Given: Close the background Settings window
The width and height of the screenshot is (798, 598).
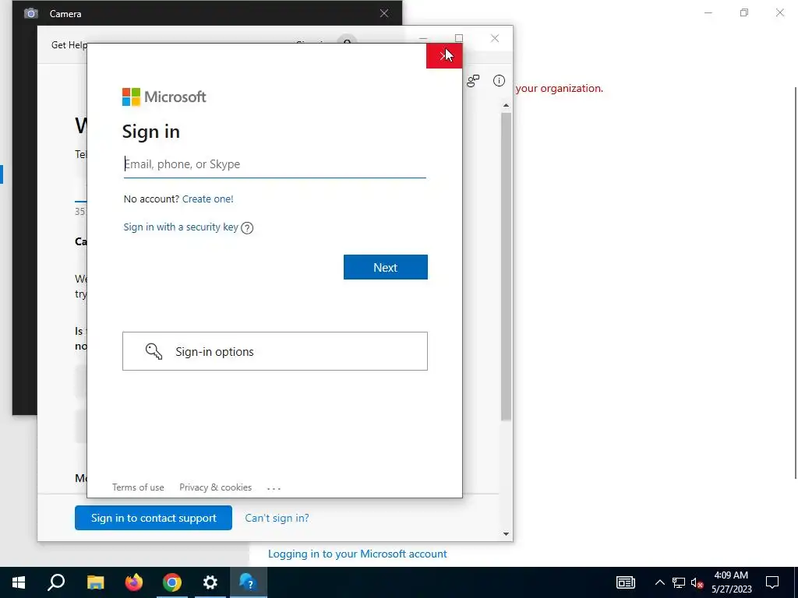Looking at the screenshot, I should (x=779, y=12).
